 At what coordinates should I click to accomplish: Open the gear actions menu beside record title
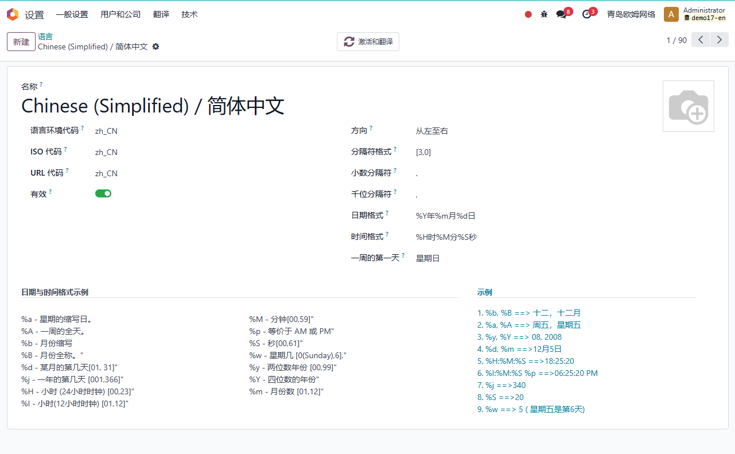(155, 46)
